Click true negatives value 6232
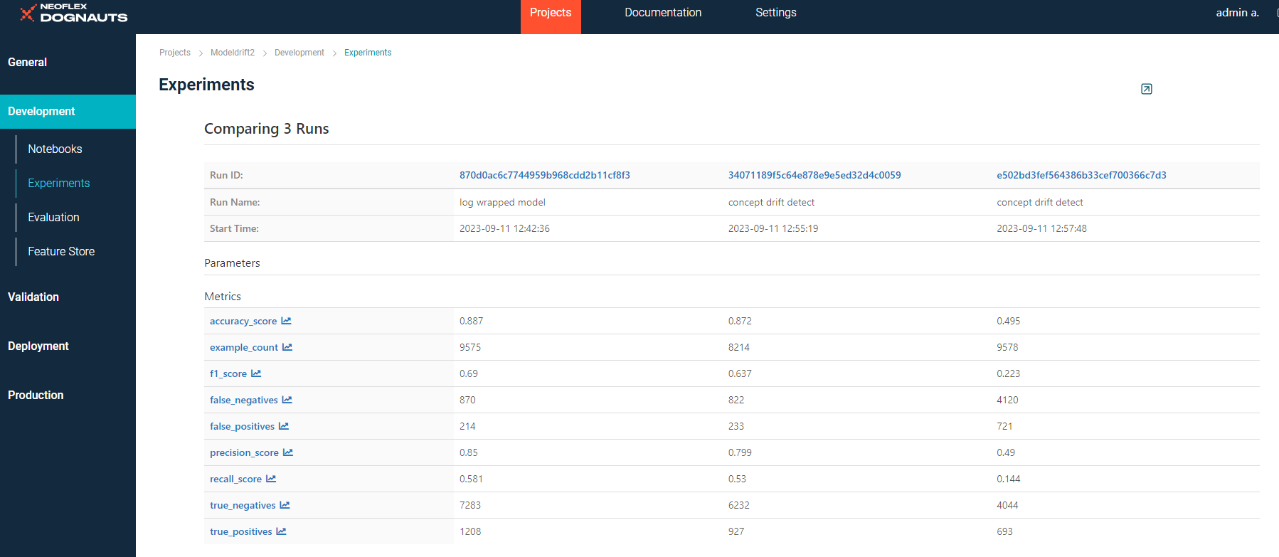 738,505
